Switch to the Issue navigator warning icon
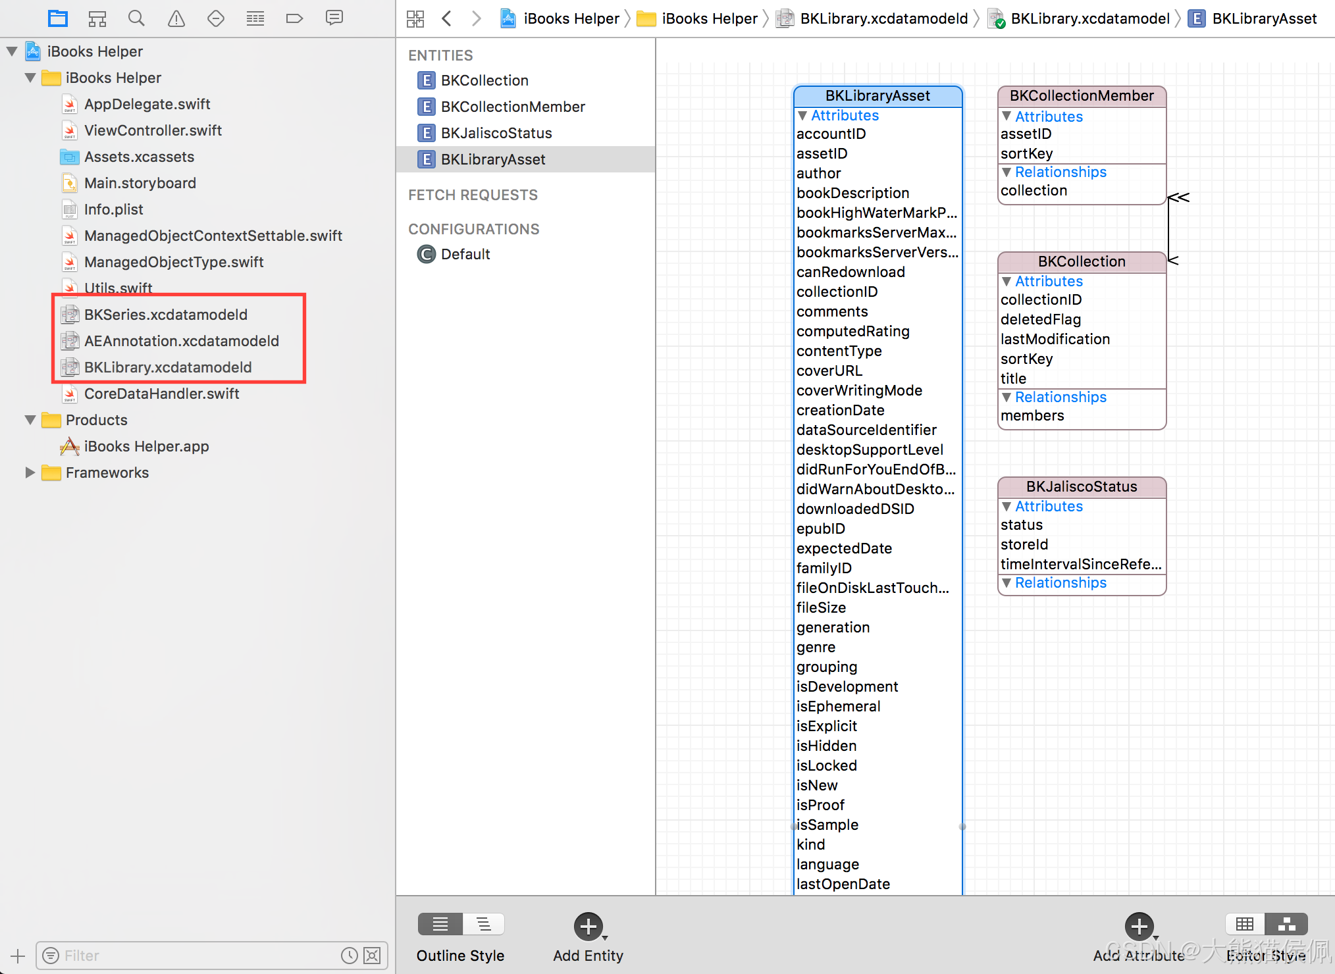Screen dimensions: 1335x974 tap(176, 18)
